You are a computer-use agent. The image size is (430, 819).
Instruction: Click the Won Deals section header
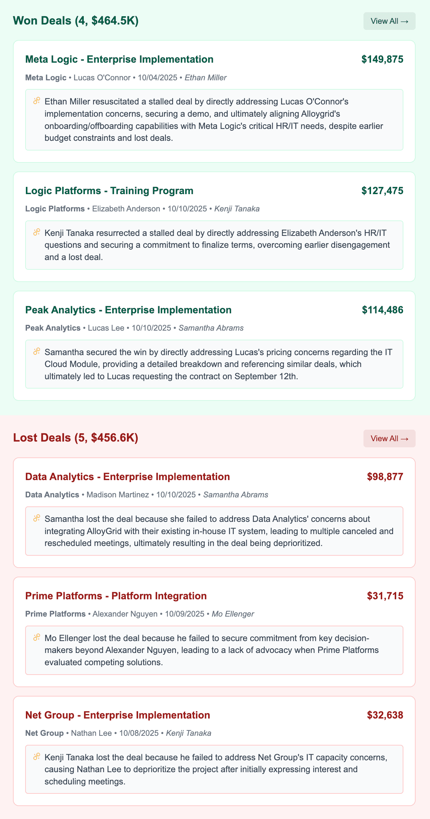coord(75,21)
